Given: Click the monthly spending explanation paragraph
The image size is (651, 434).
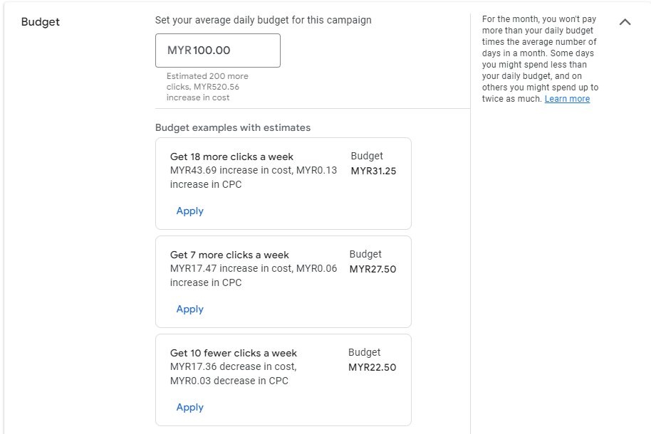Looking at the screenshot, I should click(539, 59).
